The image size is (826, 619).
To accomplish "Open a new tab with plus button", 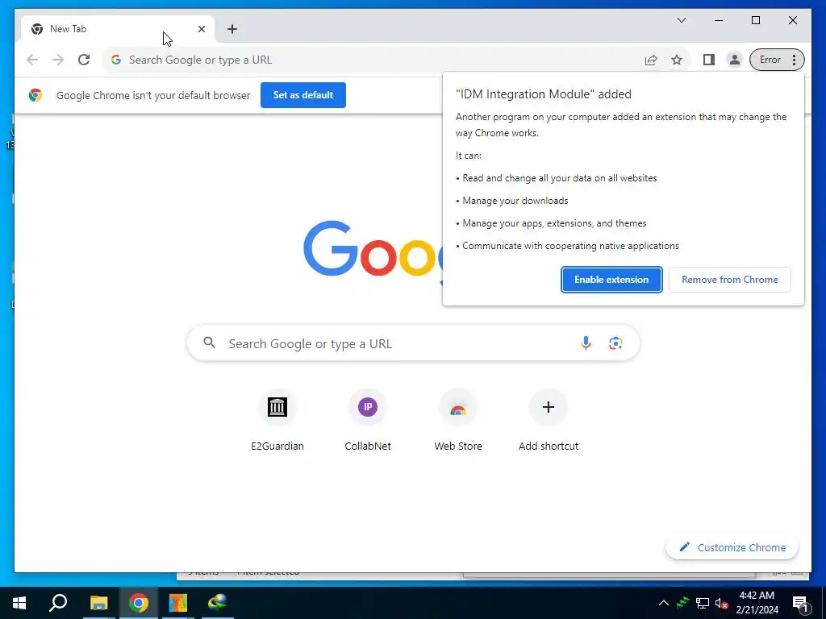I will click(x=232, y=29).
